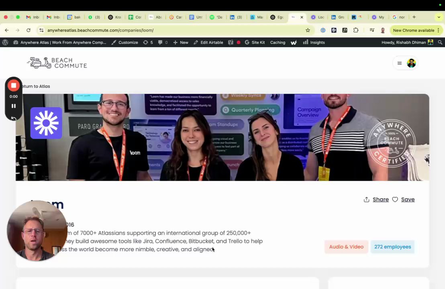Restart recording with the undo arrow icon
445x289 pixels.
[13, 118]
